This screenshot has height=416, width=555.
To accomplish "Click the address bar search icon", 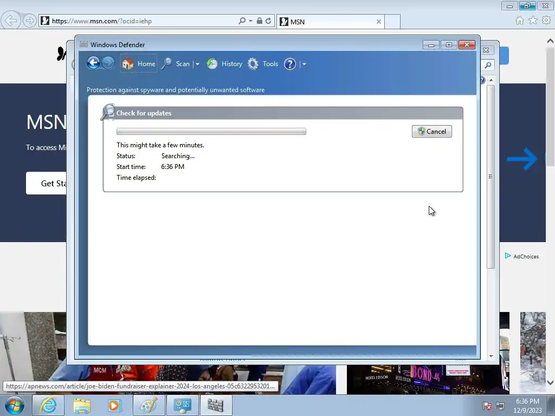I will click(242, 21).
